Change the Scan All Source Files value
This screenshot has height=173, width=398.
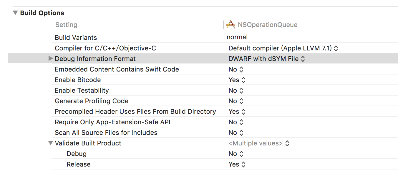[236, 133]
